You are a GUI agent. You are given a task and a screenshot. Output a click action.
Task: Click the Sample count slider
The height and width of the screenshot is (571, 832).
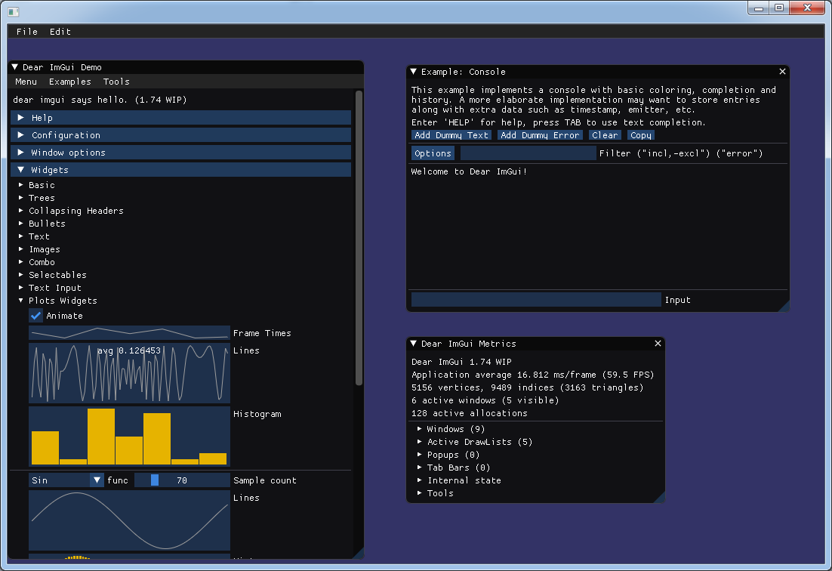182,480
